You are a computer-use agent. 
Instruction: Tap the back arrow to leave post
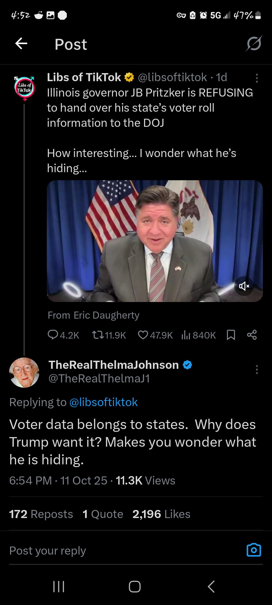click(x=21, y=44)
